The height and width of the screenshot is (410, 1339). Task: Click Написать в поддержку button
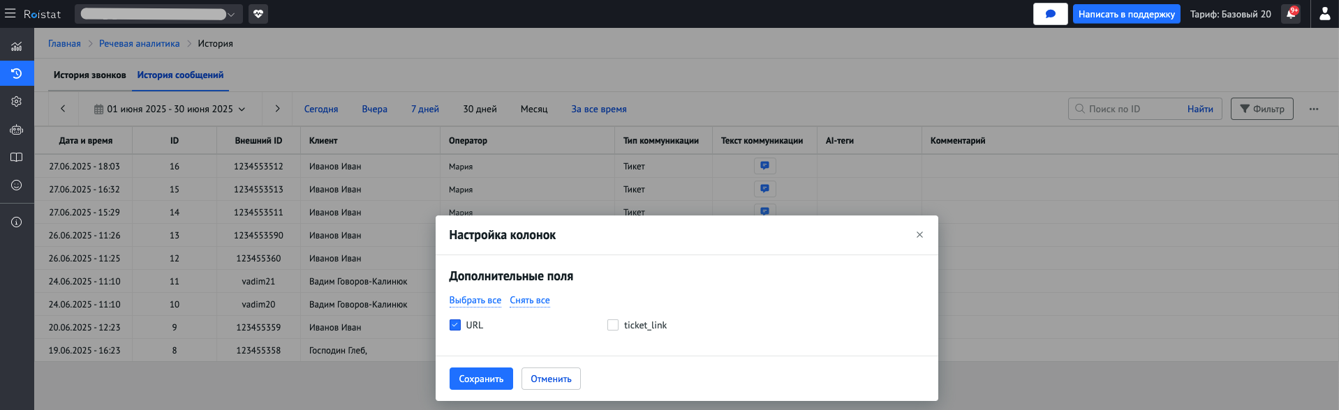[x=1126, y=14]
